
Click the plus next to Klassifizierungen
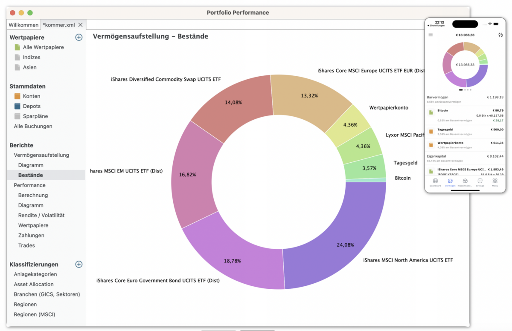click(79, 264)
